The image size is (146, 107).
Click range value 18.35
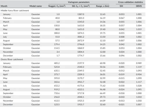click(x=103, y=25)
